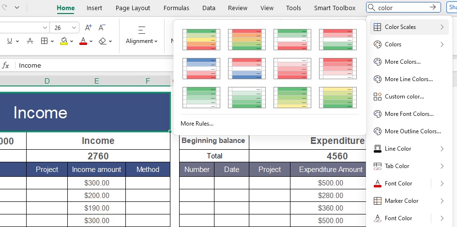Expand the Line Color submenu arrow
Viewport: 457px width, 227px height.
pyautogui.click(x=442, y=149)
